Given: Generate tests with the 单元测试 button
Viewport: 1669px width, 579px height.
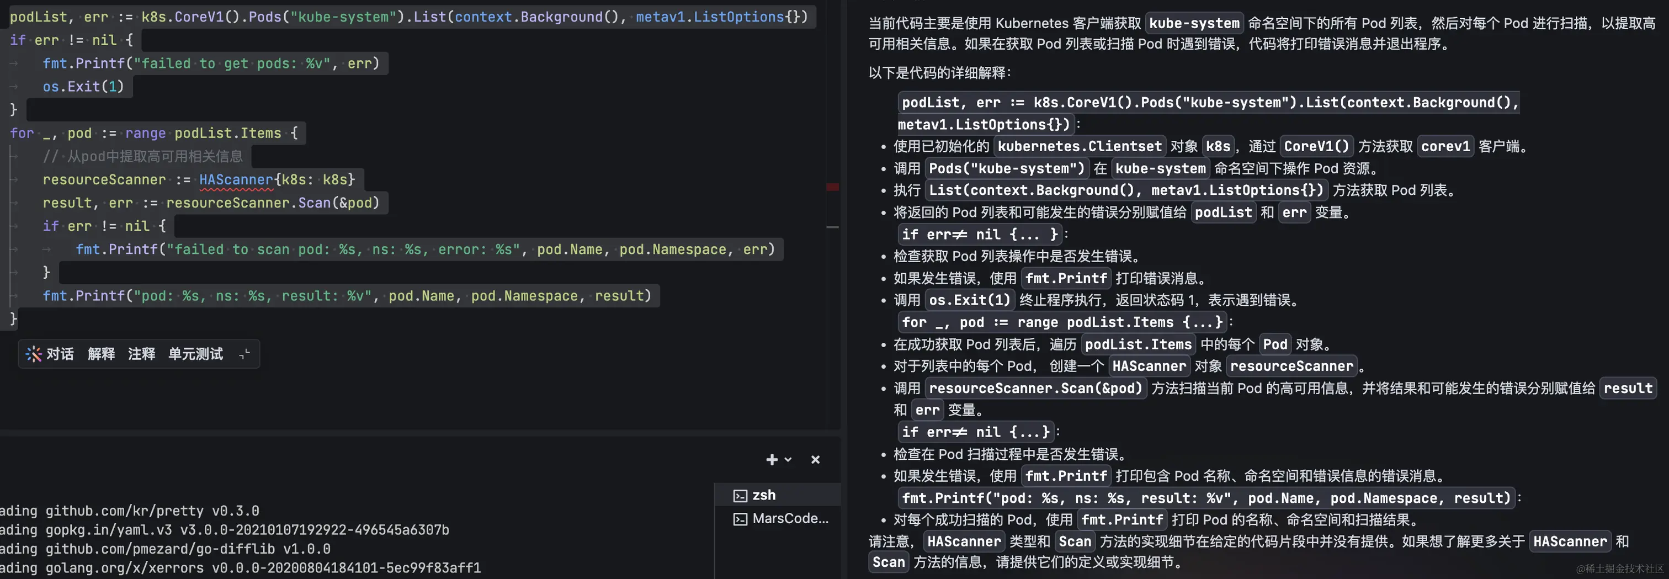Looking at the screenshot, I should 195,354.
